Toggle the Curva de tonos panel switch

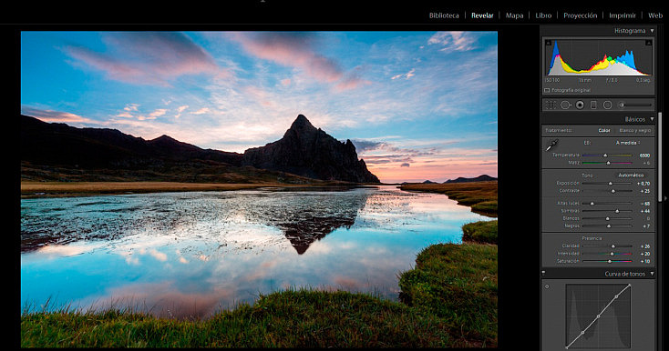click(x=543, y=273)
